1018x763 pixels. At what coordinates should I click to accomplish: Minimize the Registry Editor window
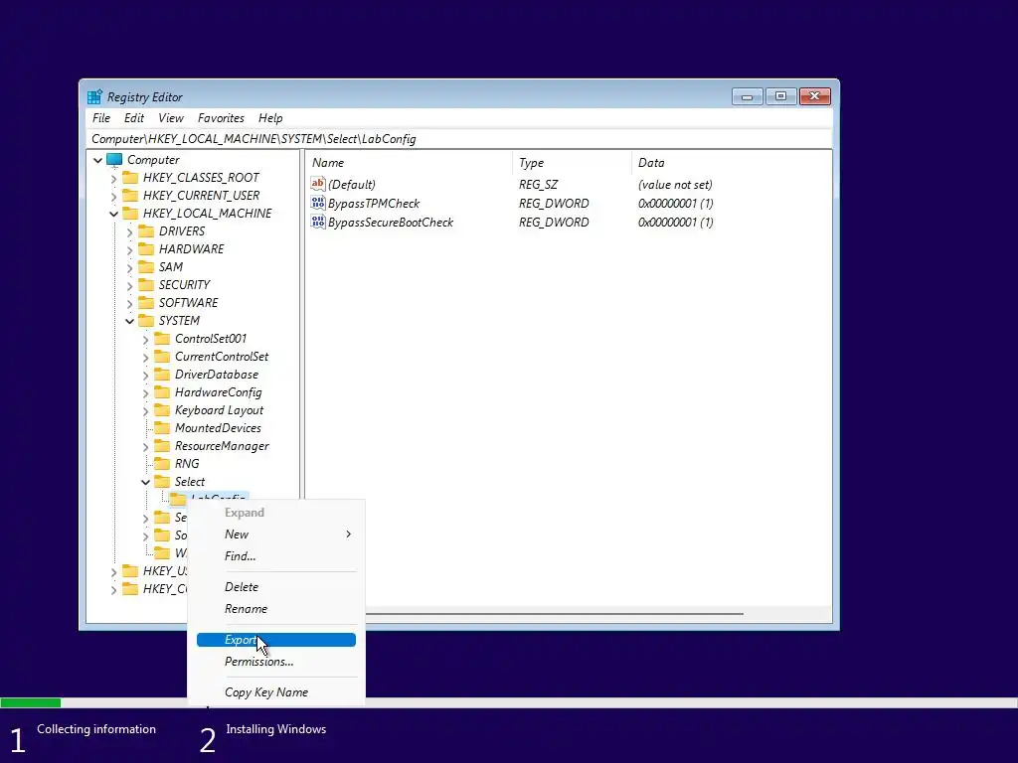pos(748,96)
